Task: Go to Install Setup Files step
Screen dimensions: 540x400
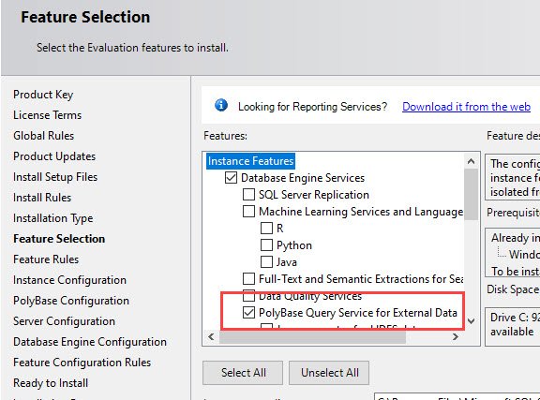Action: tap(55, 177)
